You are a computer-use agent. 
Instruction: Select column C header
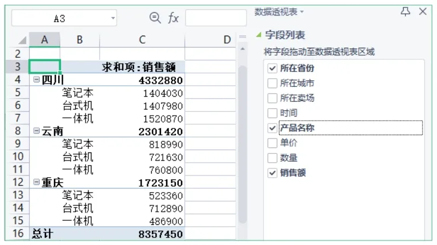click(x=142, y=40)
